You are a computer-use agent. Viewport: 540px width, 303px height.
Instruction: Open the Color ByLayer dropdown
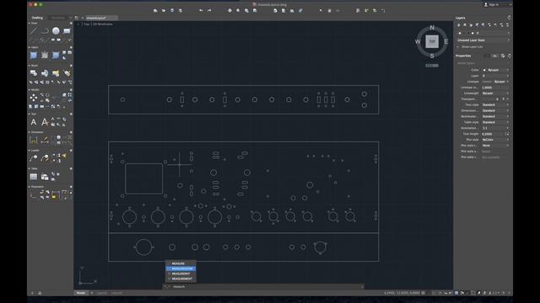click(495, 70)
